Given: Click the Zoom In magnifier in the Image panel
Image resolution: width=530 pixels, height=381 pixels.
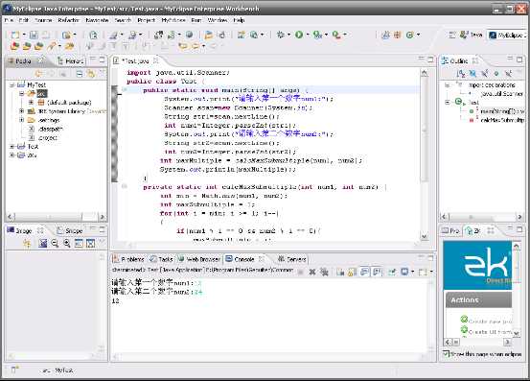Looking at the screenshot, I should [x=66, y=244].
